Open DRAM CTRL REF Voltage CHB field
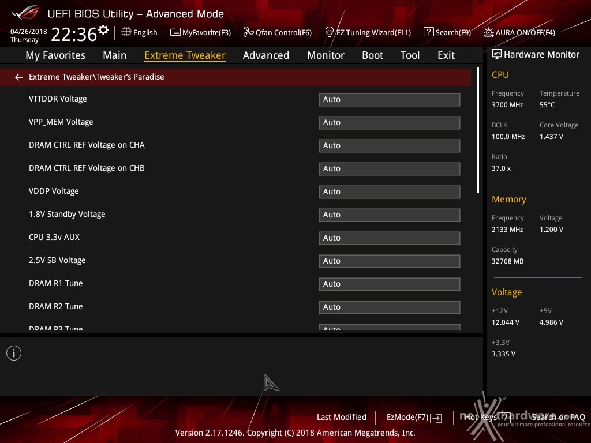The height and width of the screenshot is (443, 591). [x=390, y=169]
